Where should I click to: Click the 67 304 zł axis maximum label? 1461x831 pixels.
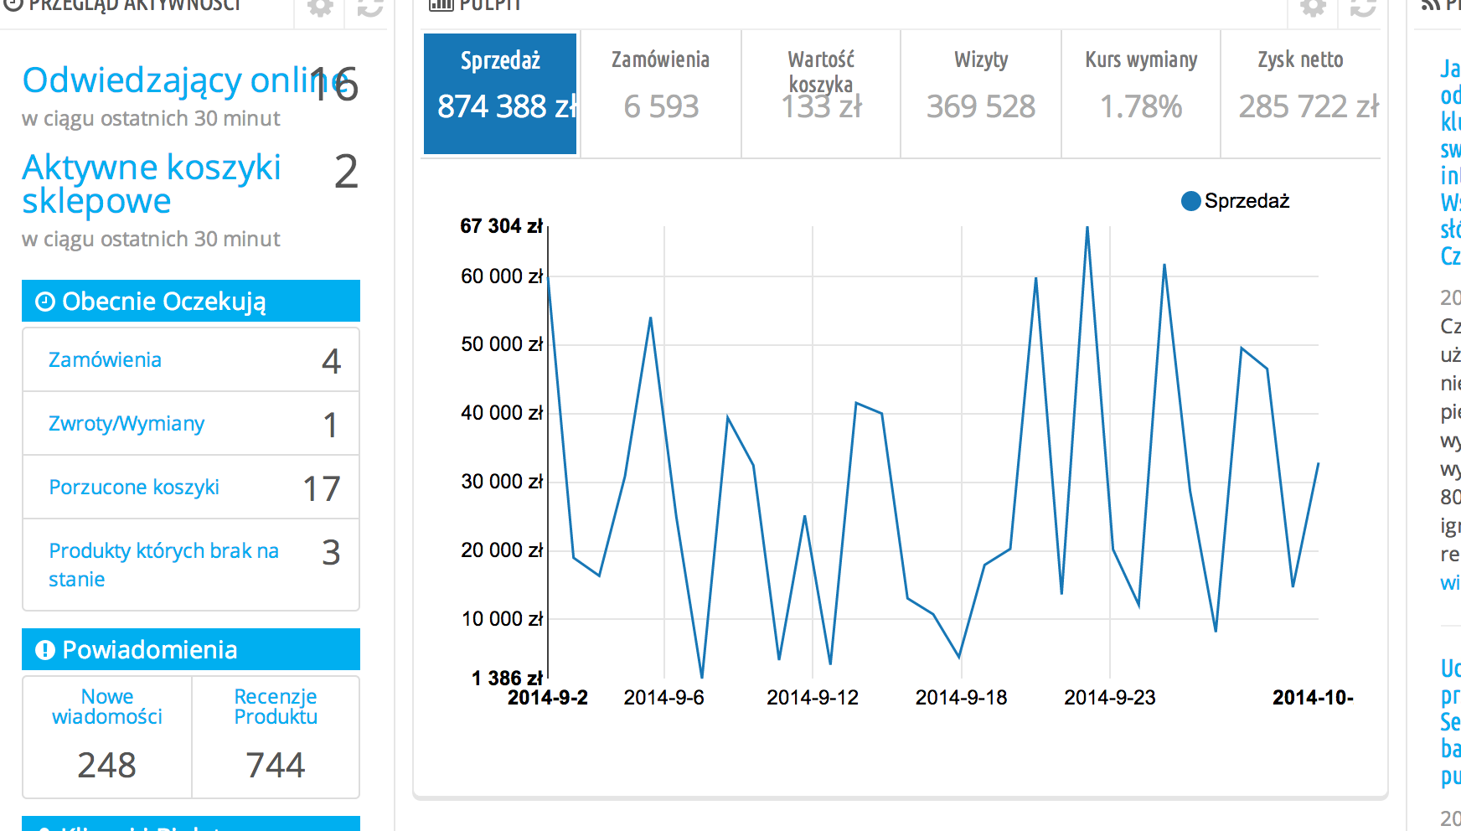[502, 226]
